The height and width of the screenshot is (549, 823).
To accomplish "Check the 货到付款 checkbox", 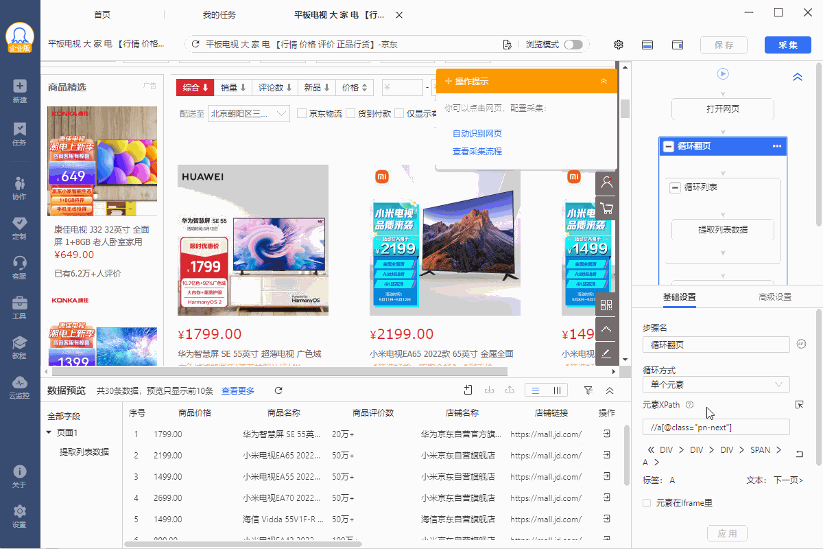I will (x=350, y=113).
